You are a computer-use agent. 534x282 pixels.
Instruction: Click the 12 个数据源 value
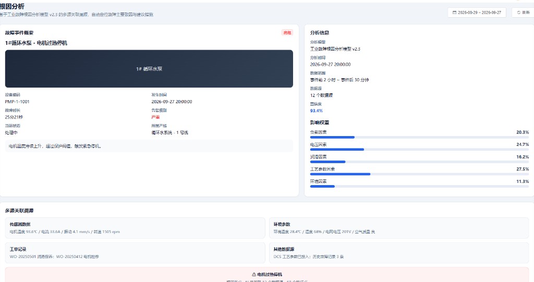click(x=321, y=95)
